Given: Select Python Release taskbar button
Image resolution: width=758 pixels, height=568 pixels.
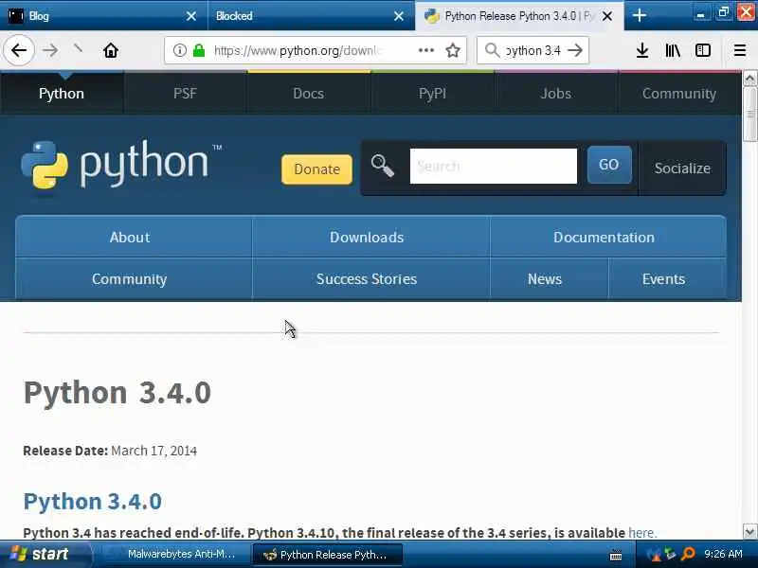Looking at the screenshot, I should 328,555.
